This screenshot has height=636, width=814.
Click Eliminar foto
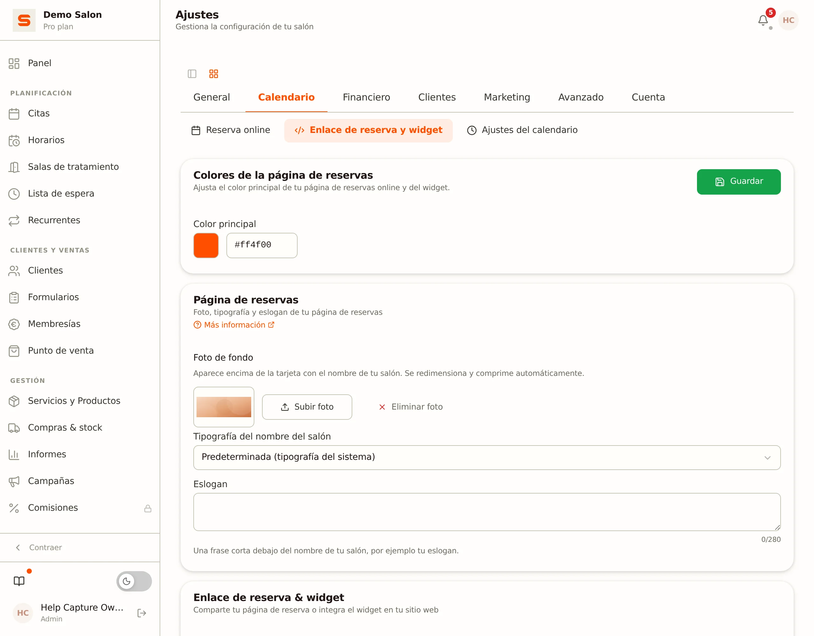point(410,407)
